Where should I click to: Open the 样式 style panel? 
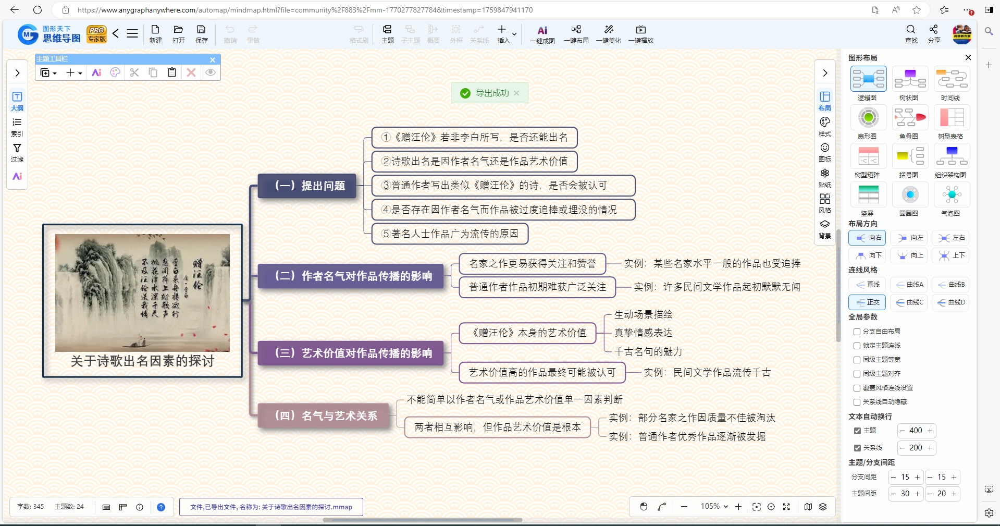[825, 127]
